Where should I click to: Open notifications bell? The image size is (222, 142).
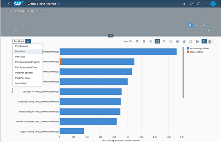[206, 4]
